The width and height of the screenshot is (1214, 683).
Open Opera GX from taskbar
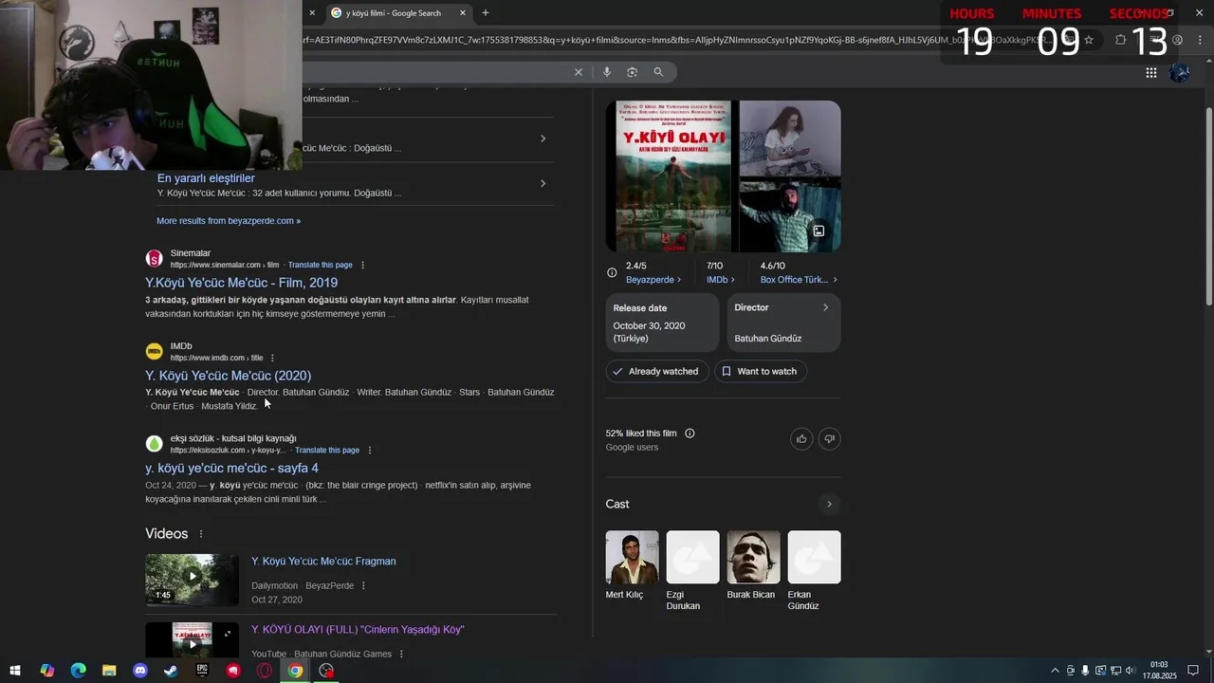pos(265,671)
